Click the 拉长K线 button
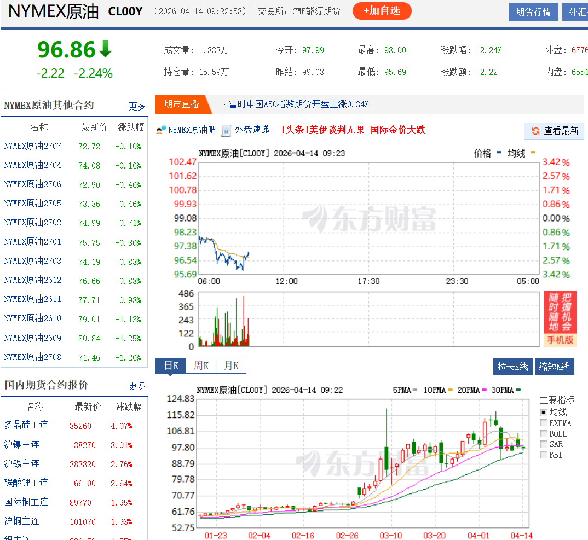The width and height of the screenshot is (588, 540). point(512,367)
